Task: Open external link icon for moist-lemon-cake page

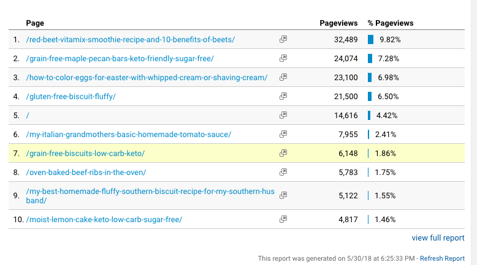Action: coord(283,219)
